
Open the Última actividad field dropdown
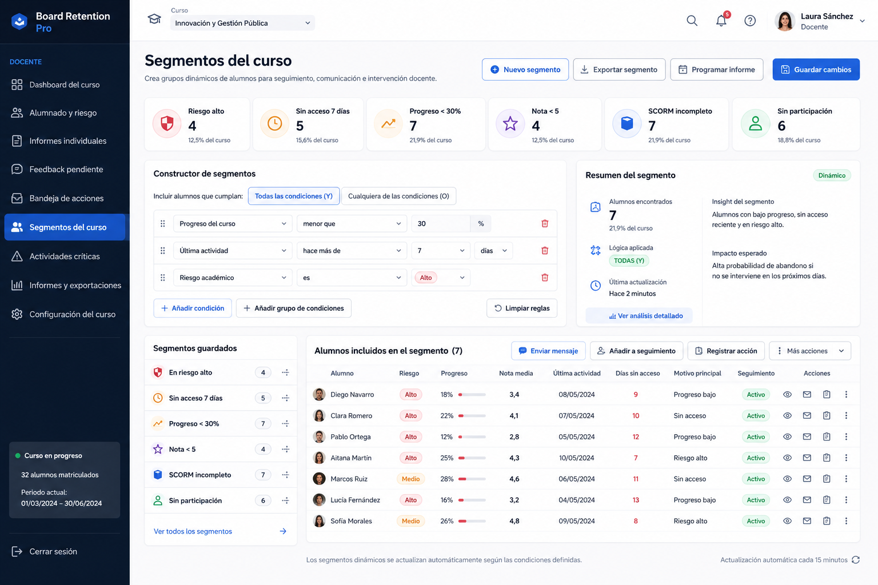coord(233,250)
